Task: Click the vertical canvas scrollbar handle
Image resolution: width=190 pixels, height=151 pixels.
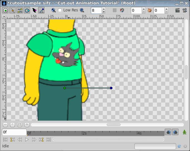Action: 186,72
